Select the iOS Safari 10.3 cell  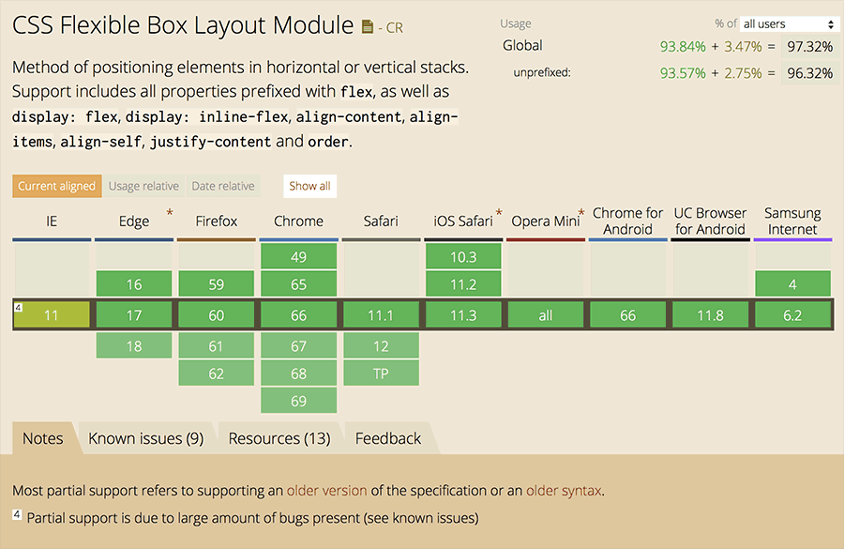point(463,256)
